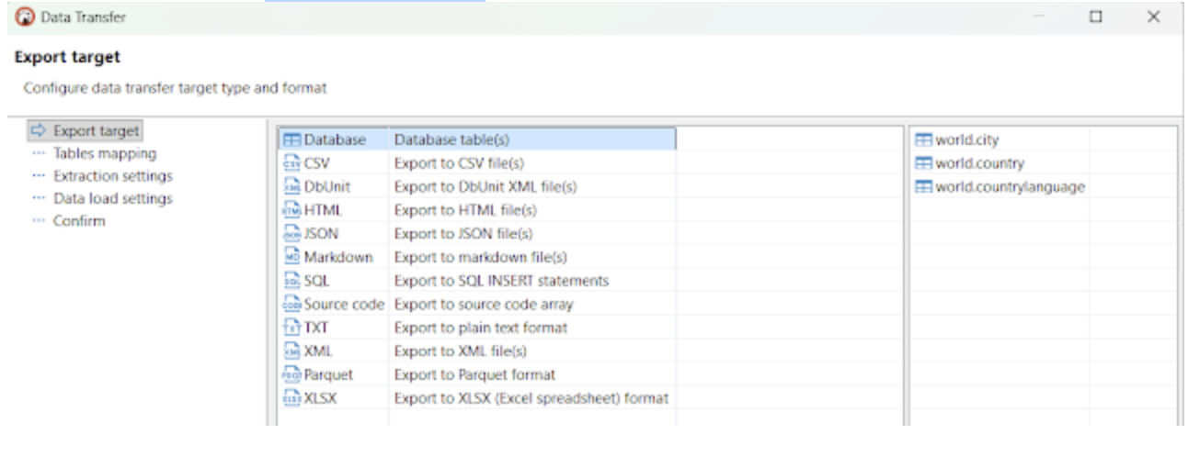
Task: Choose the TXT format label
Action: click(316, 328)
